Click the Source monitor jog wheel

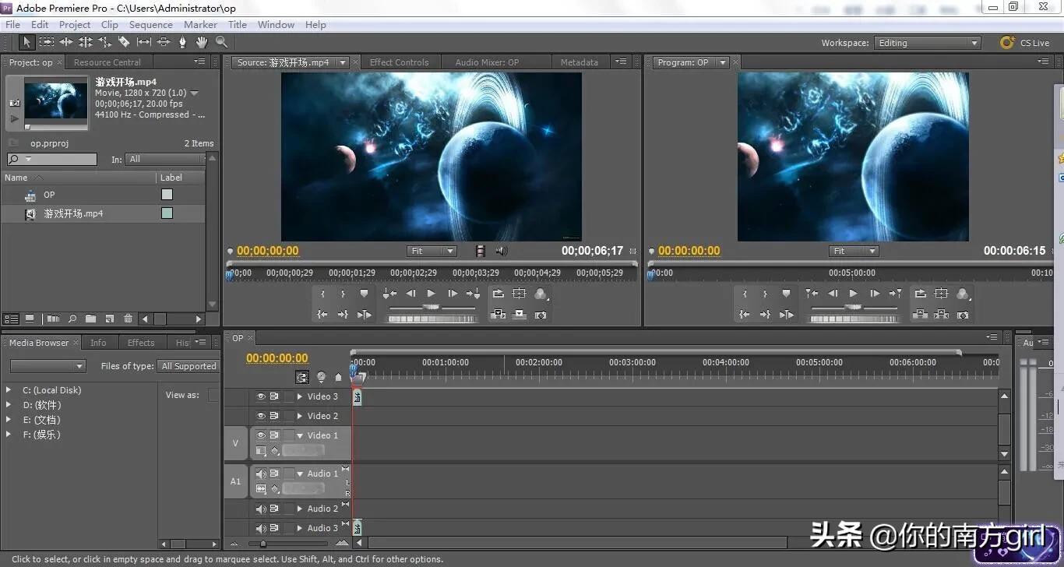[432, 318]
